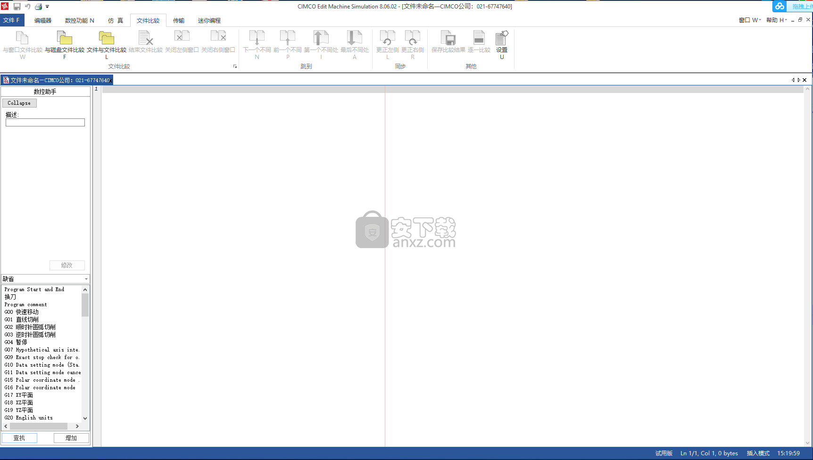This screenshot has height=460, width=813.
Task: Click the undo icon in quick access toolbar
Action: [28, 7]
